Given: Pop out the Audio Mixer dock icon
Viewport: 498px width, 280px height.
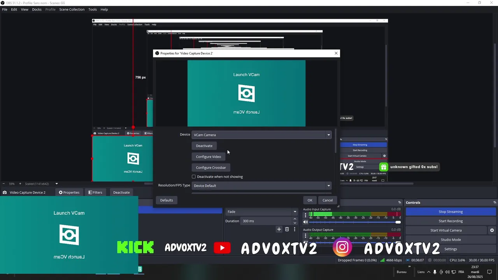Looking at the screenshot, I should [399, 203].
